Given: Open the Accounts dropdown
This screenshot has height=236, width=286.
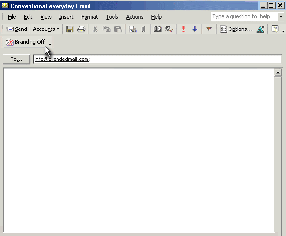Looking at the screenshot, I should [x=46, y=29].
